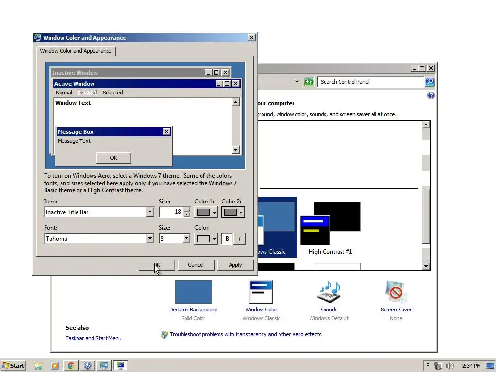The width and height of the screenshot is (496, 372).
Task: Close the Window Color and Appearance dialog
Action: point(252,38)
